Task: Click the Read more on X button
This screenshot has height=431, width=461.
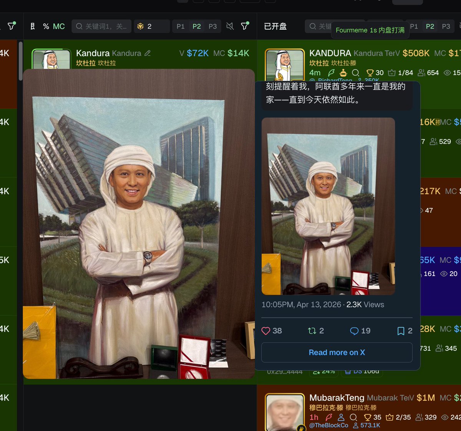Action: click(x=337, y=352)
